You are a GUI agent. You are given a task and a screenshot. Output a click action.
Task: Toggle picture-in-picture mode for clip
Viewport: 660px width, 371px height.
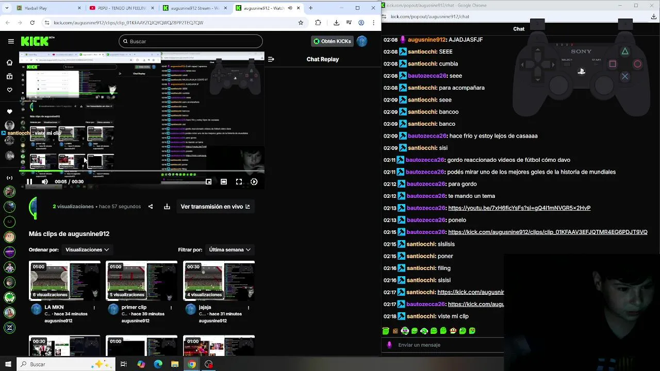coord(208,181)
